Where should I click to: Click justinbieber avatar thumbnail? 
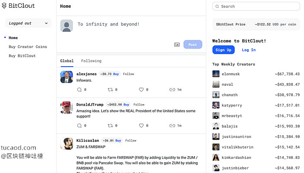pyautogui.click(x=216, y=168)
